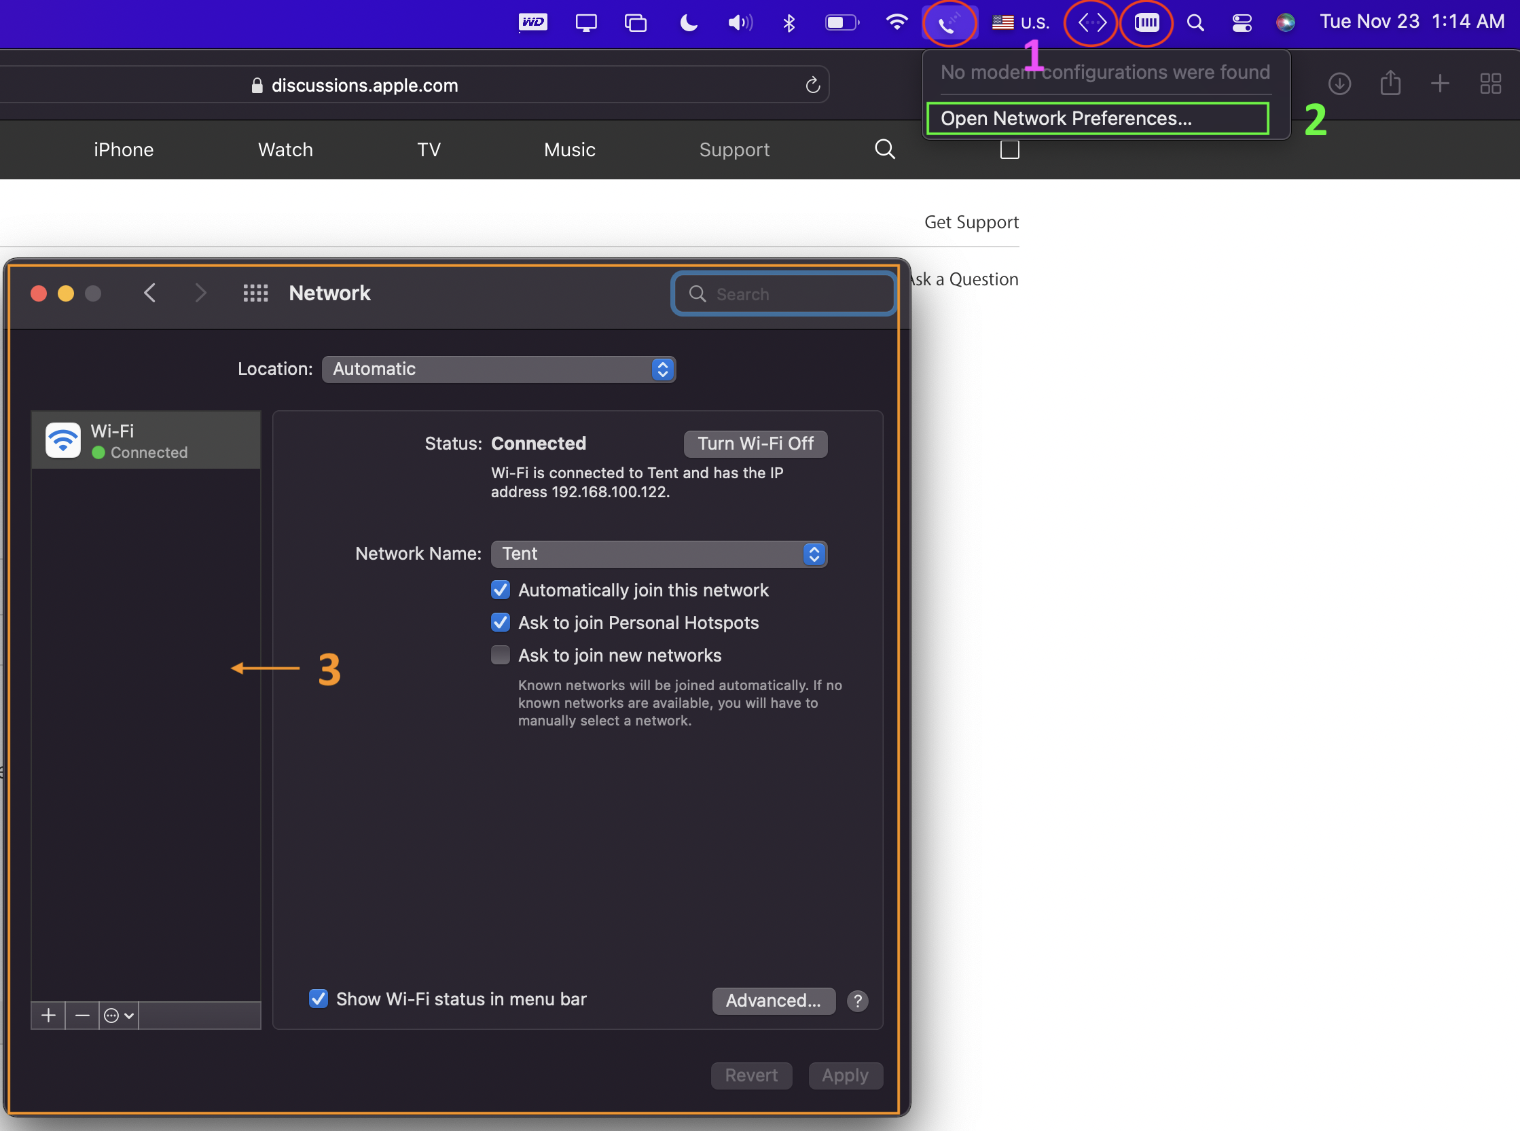Click the modem phone menu bar icon
Image resolution: width=1520 pixels, height=1131 pixels.
tap(948, 24)
